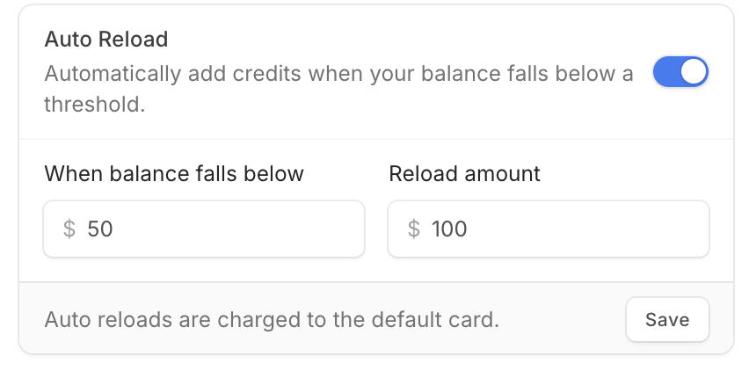Click the Save button
This screenshot has height=378, width=749.
667,320
